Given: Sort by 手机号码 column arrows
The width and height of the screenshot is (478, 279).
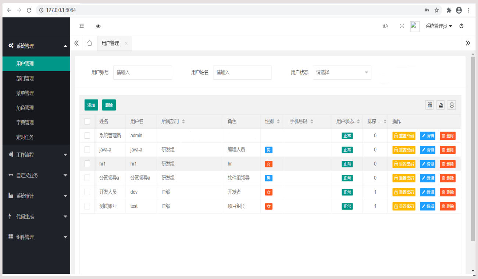Looking at the screenshot, I should [x=312, y=122].
